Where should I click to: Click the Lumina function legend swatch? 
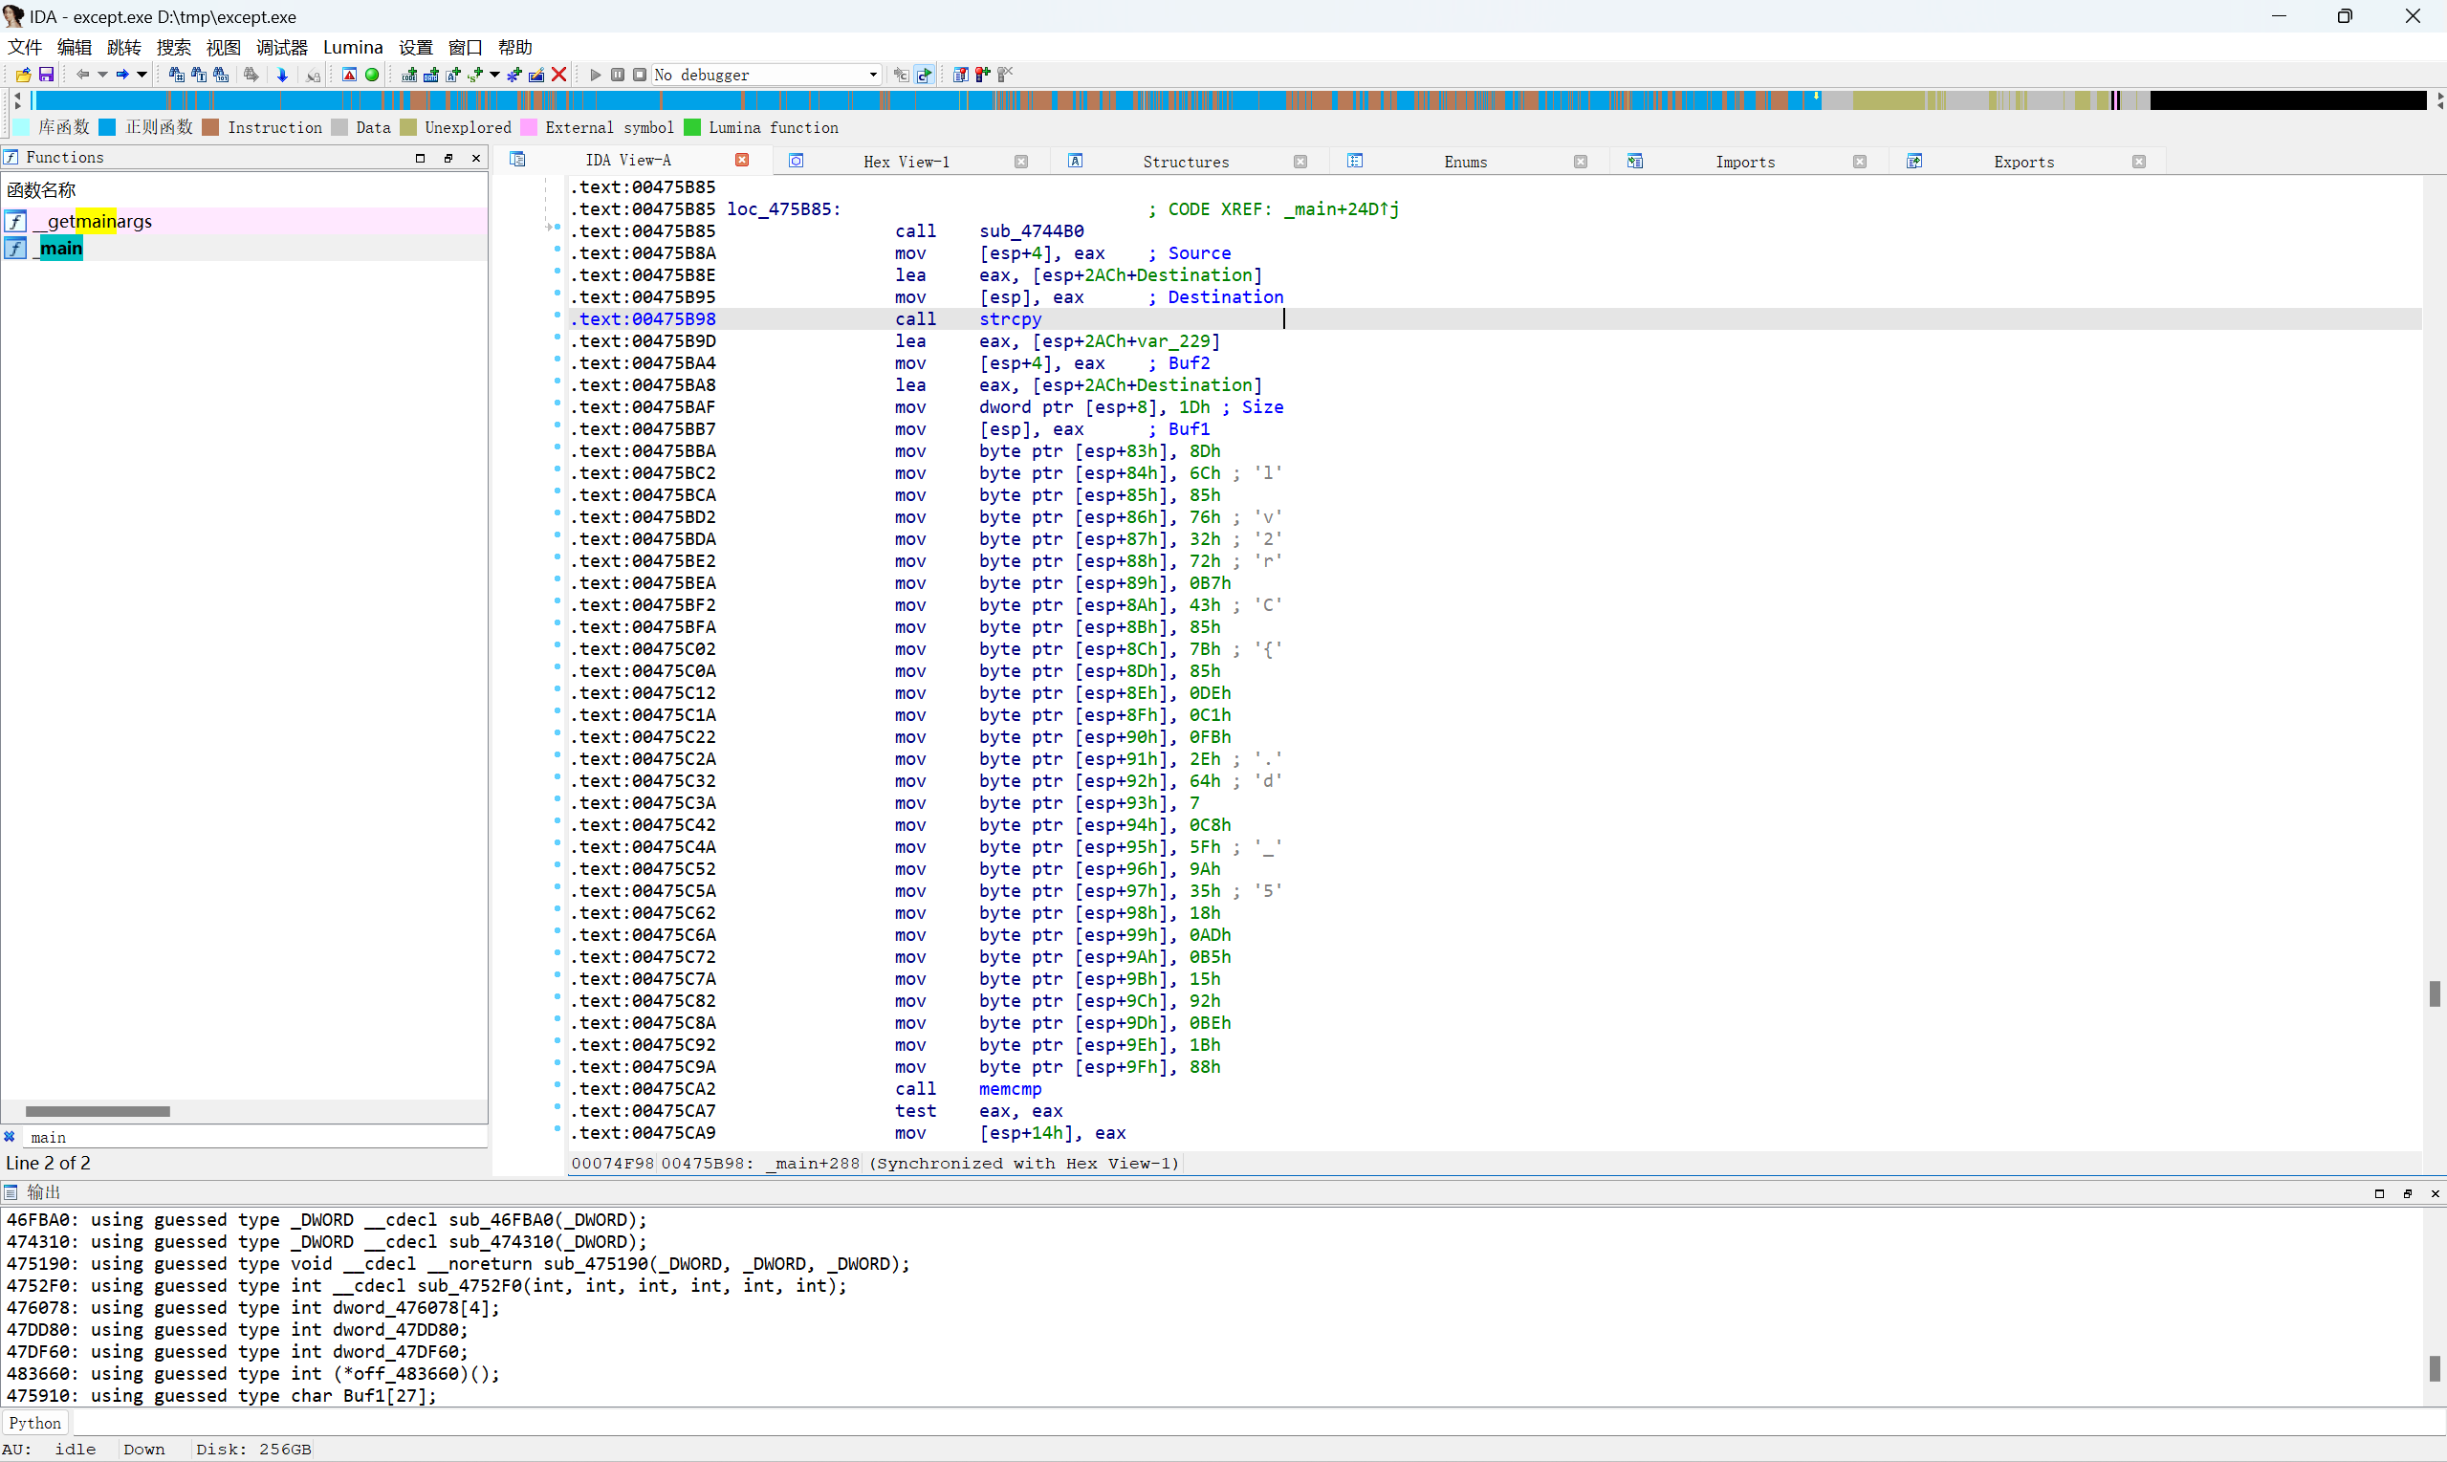click(x=691, y=127)
